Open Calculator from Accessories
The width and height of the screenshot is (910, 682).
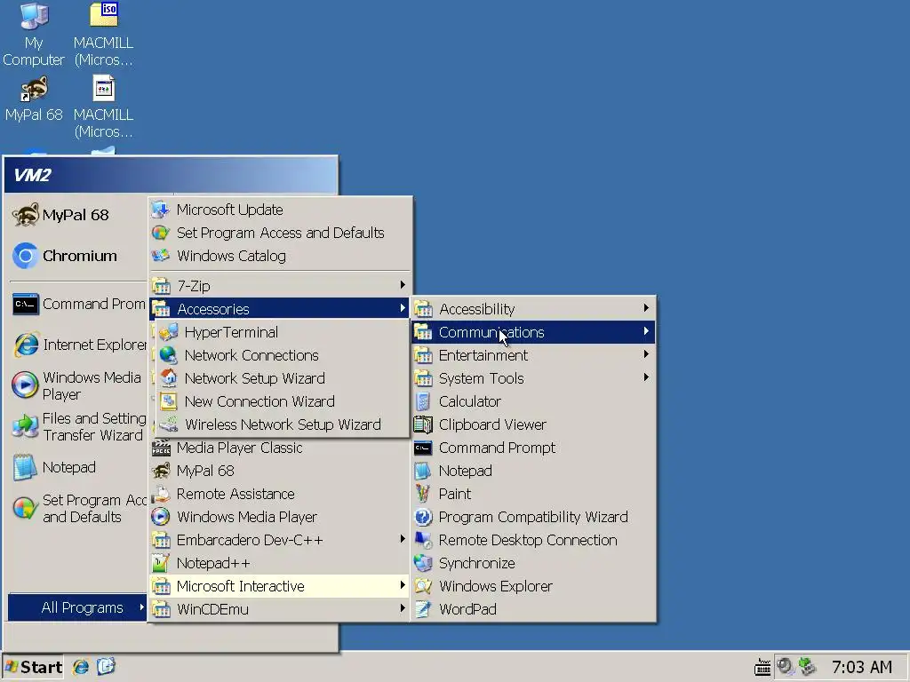click(x=533, y=401)
